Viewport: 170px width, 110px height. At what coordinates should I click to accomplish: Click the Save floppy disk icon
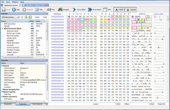point(4,10)
